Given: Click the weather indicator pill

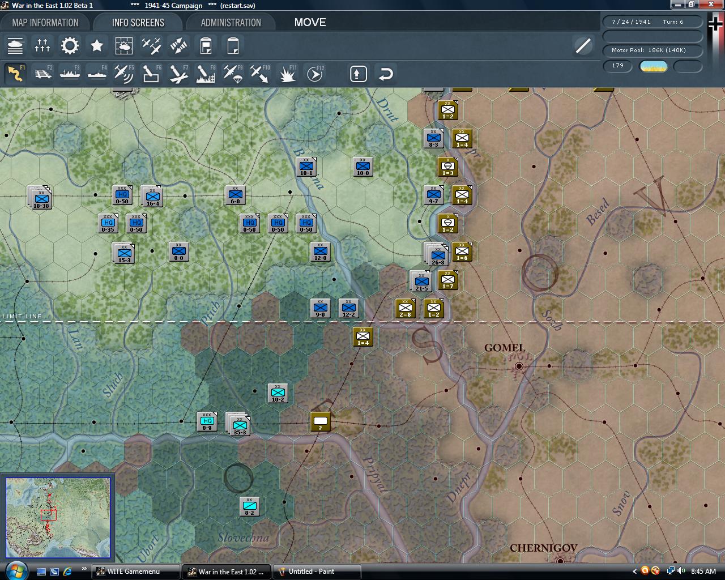Looking at the screenshot, I should click(653, 66).
